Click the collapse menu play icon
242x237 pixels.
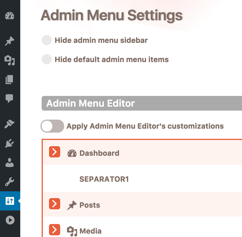[10, 220]
